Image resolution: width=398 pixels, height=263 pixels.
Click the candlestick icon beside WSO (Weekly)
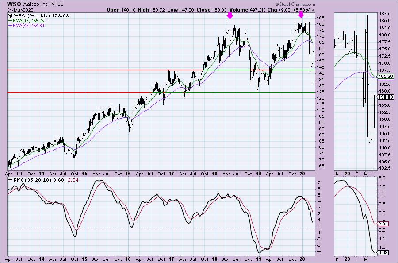[11, 16]
